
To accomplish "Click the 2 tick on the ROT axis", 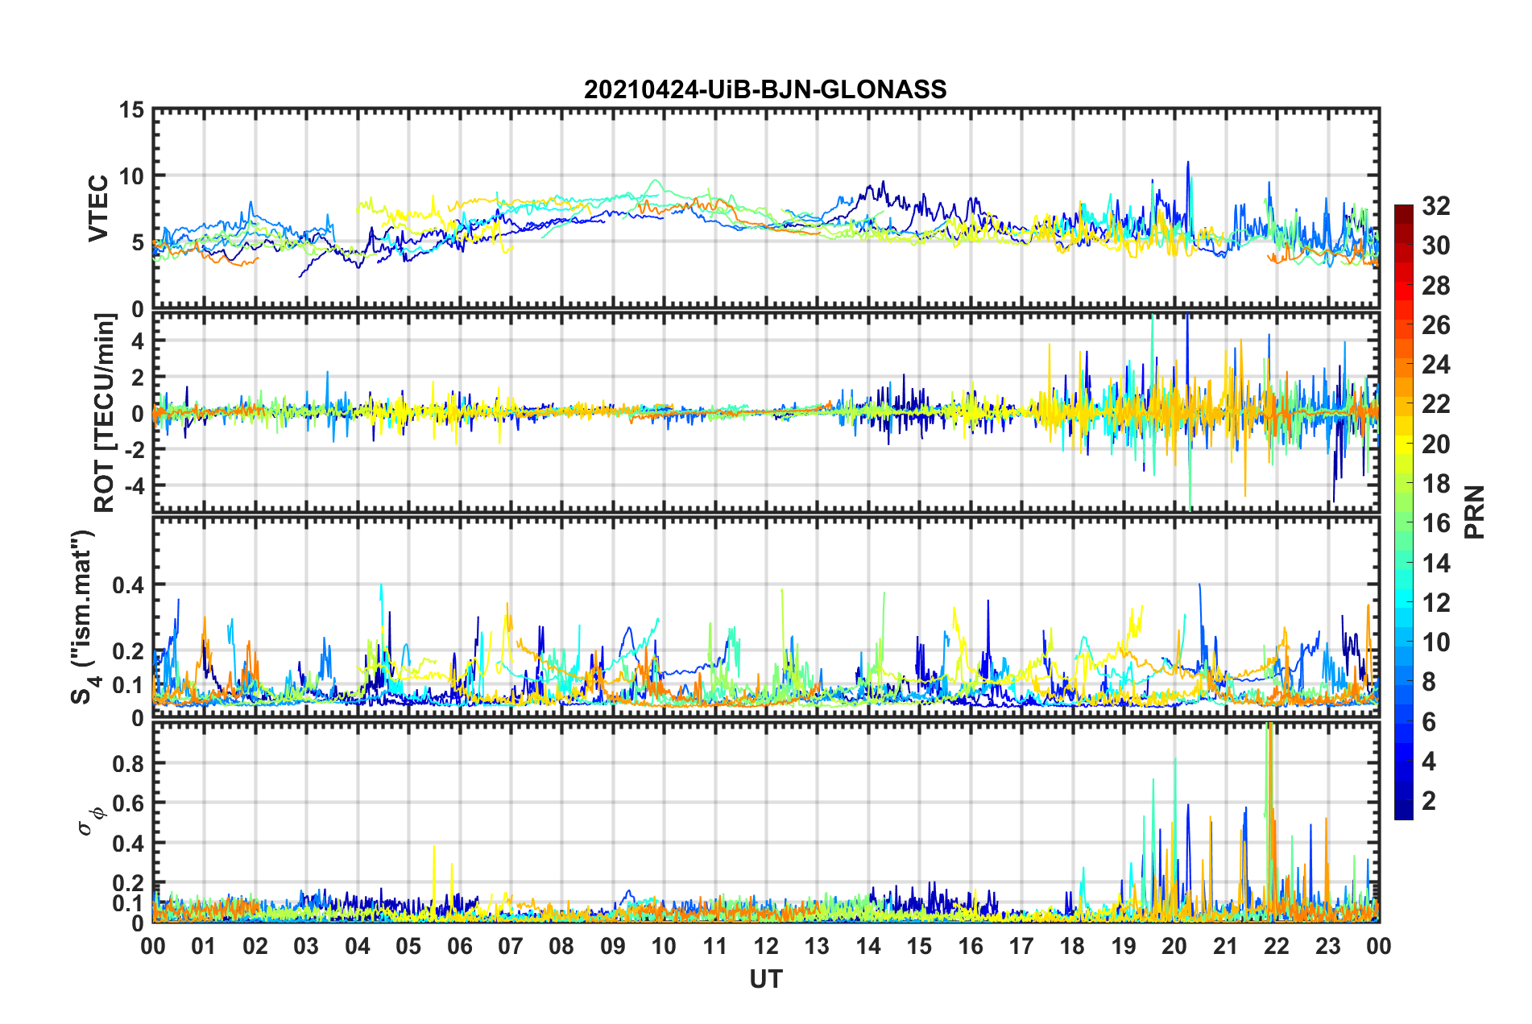I will coord(138,378).
